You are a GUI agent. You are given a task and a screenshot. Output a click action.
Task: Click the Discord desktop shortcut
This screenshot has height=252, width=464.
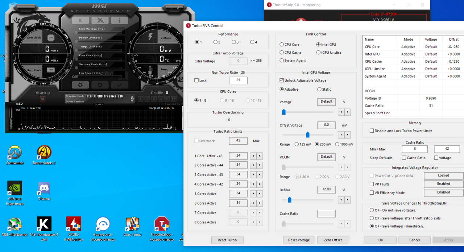[x=44, y=191]
